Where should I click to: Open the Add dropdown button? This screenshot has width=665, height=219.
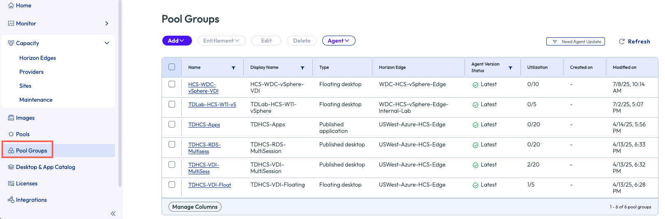[x=177, y=41]
